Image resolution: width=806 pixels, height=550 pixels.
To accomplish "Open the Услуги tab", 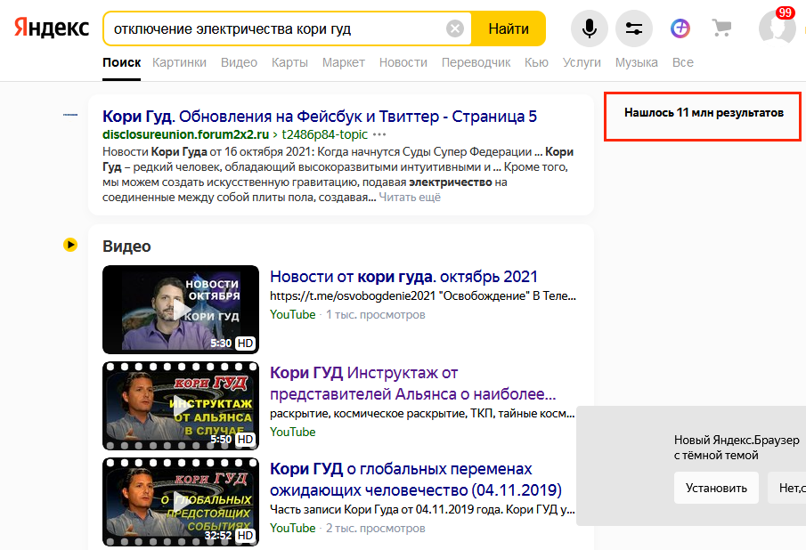I will click(x=582, y=62).
